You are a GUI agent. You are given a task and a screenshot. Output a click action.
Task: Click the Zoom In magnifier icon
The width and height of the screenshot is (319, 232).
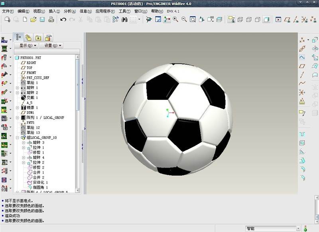point(175,19)
